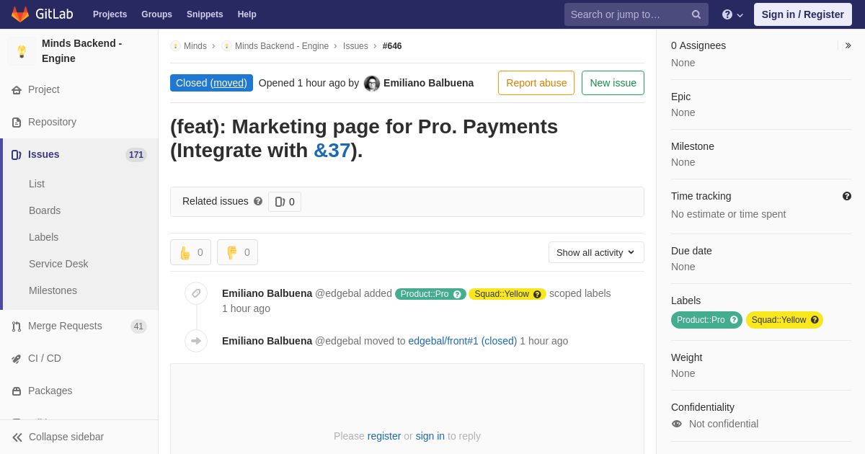
Task: Collapse sidebar using double-chevron icon
Action: [17, 437]
